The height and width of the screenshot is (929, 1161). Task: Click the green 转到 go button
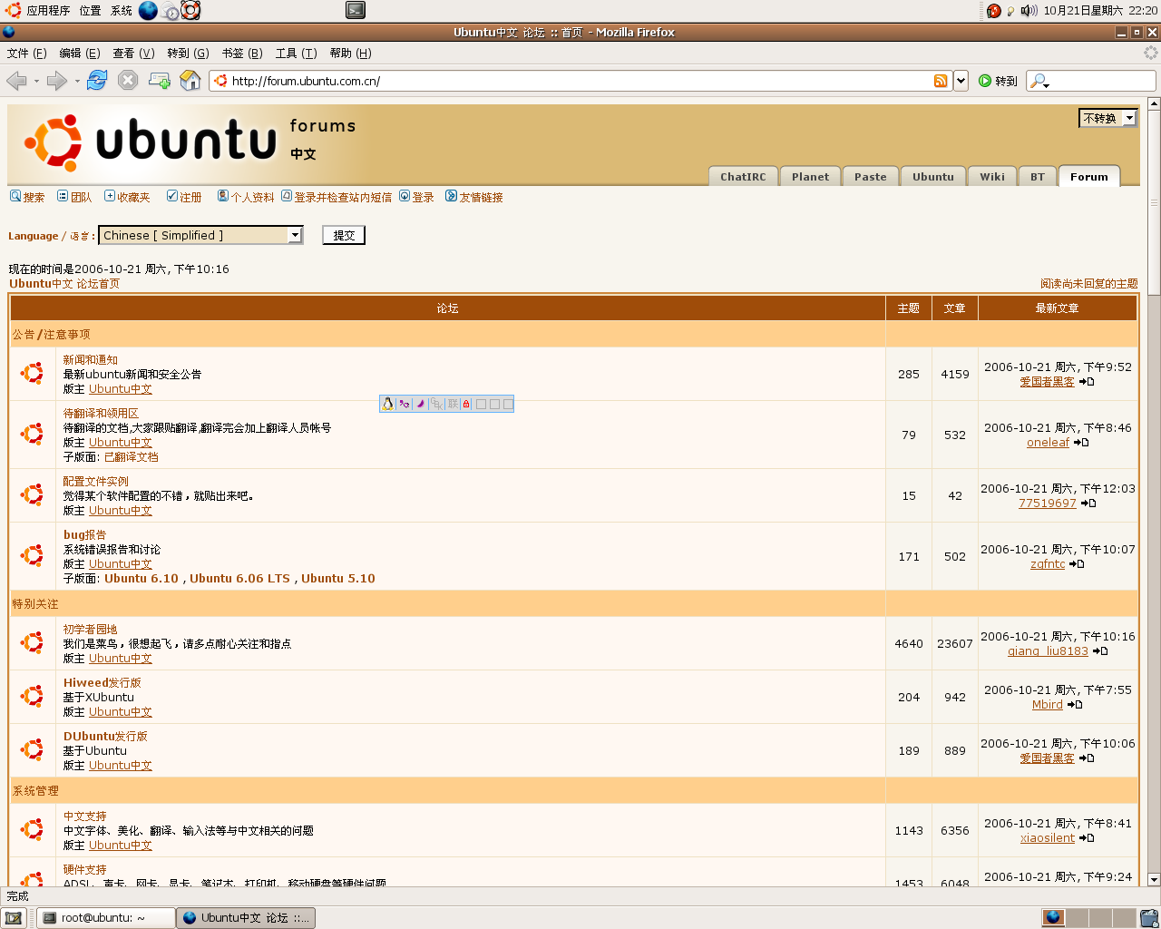(x=998, y=81)
